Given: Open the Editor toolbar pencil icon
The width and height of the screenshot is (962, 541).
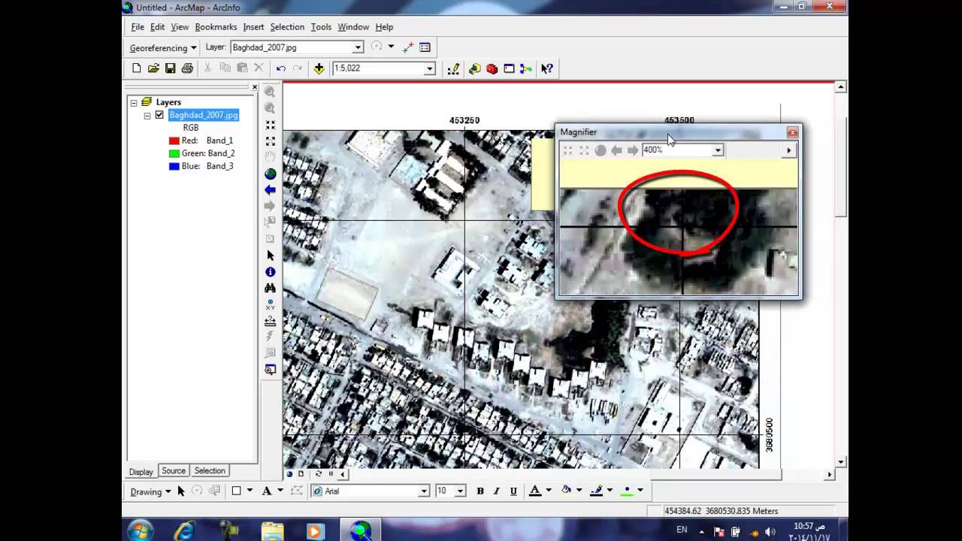Looking at the screenshot, I should coord(453,68).
